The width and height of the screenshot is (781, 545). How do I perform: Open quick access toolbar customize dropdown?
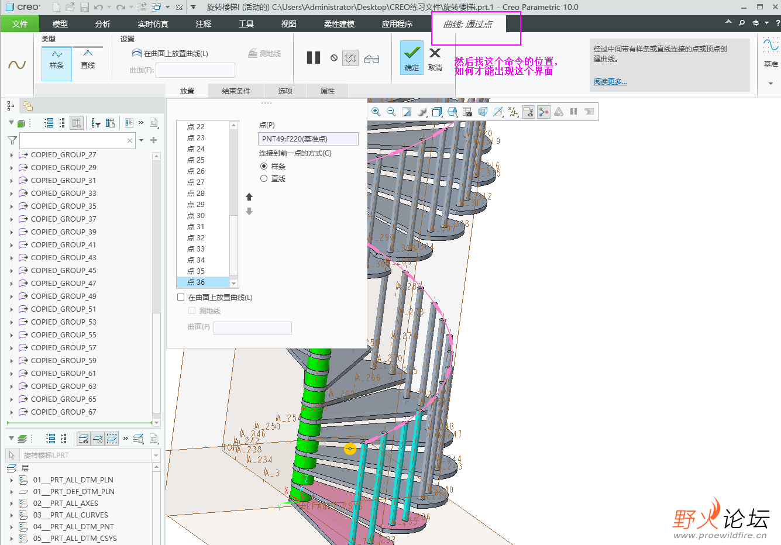193,7
